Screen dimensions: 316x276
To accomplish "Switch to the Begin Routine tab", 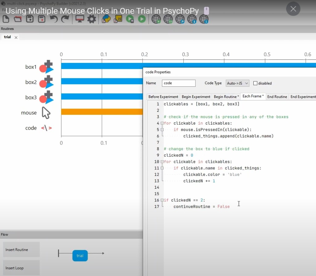I will coord(226,97).
